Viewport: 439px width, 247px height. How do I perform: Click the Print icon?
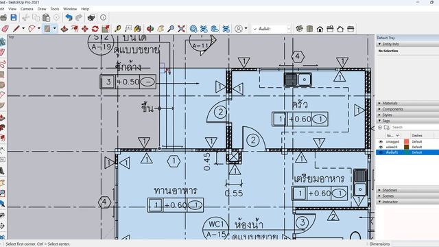click(x=91, y=17)
